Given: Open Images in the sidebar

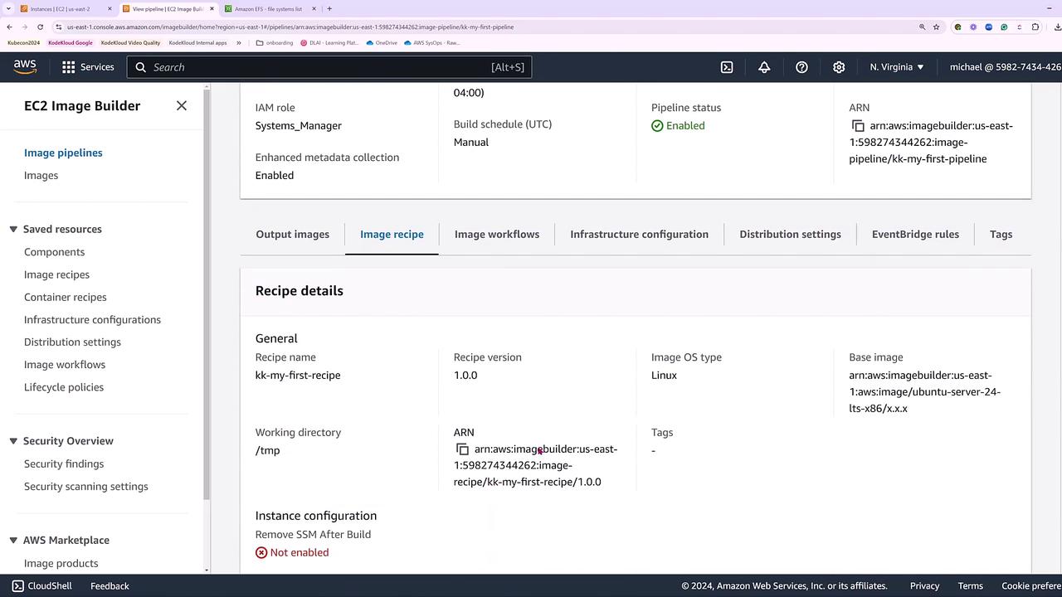Looking at the screenshot, I should point(41,176).
